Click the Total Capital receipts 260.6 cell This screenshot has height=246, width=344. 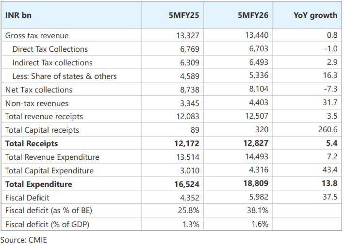coord(326,130)
